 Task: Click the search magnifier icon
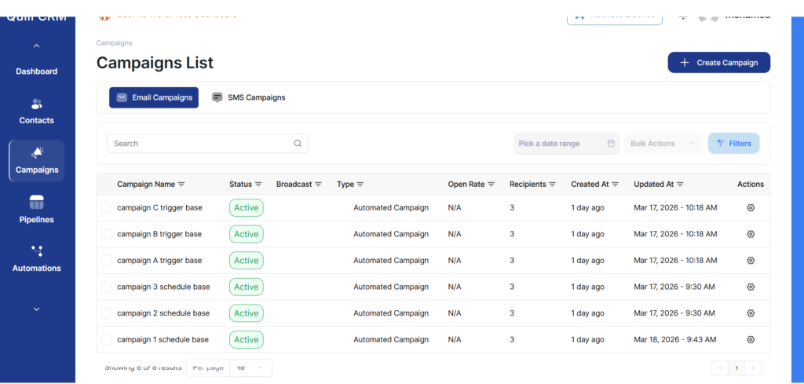[x=298, y=144]
